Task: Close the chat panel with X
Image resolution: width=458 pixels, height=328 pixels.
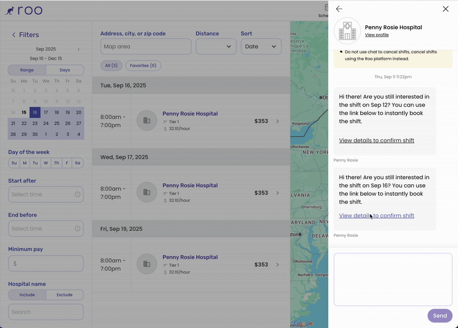Action: [x=445, y=9]
